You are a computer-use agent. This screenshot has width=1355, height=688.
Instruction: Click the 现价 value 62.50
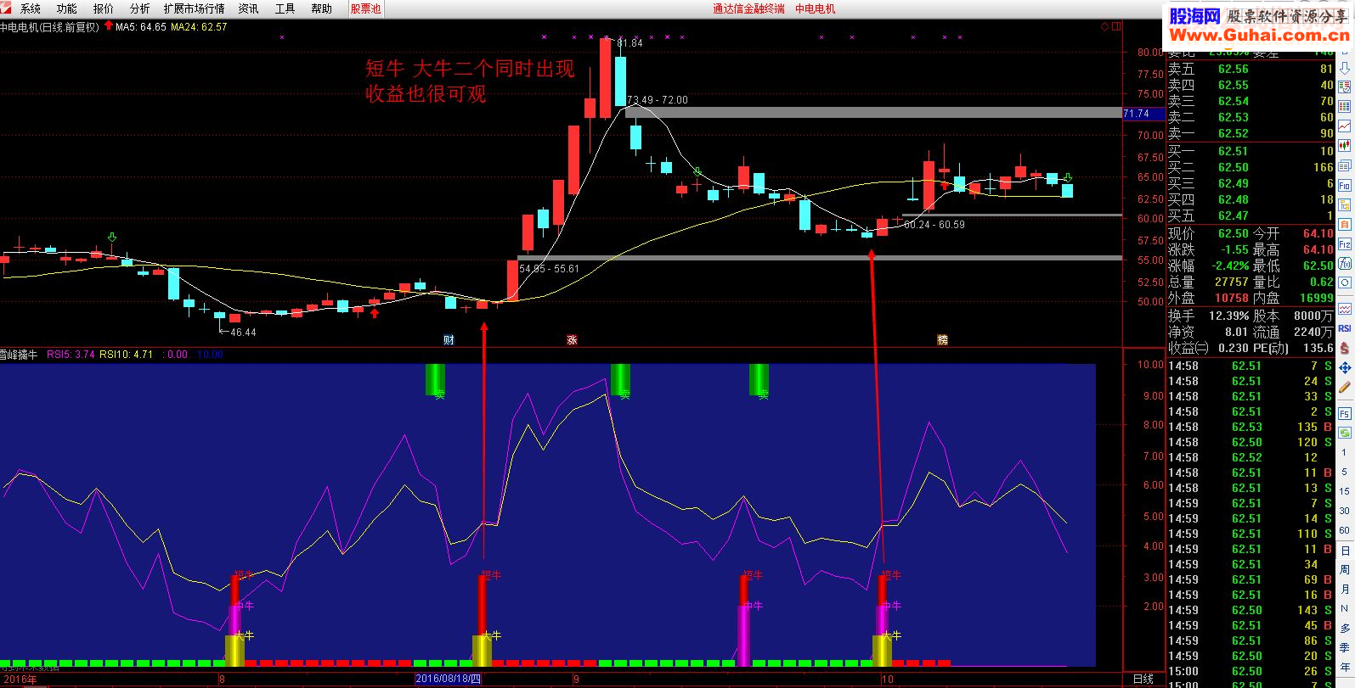pyautogui.click(x=1234, y=233)
